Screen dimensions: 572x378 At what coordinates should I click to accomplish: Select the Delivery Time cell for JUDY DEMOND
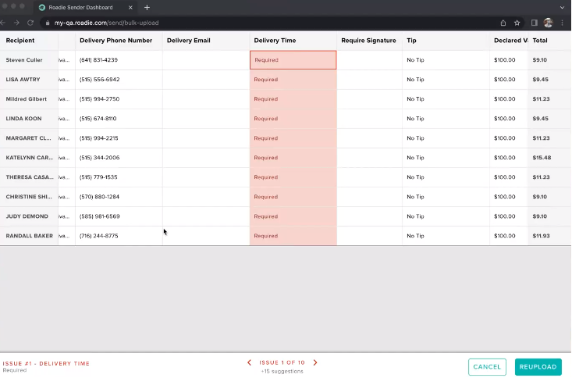pyautogui.click(x=293, y=216)
